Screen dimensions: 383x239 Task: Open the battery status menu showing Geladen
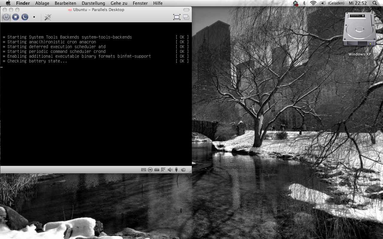pyautogui.click(x=332, y=3)
